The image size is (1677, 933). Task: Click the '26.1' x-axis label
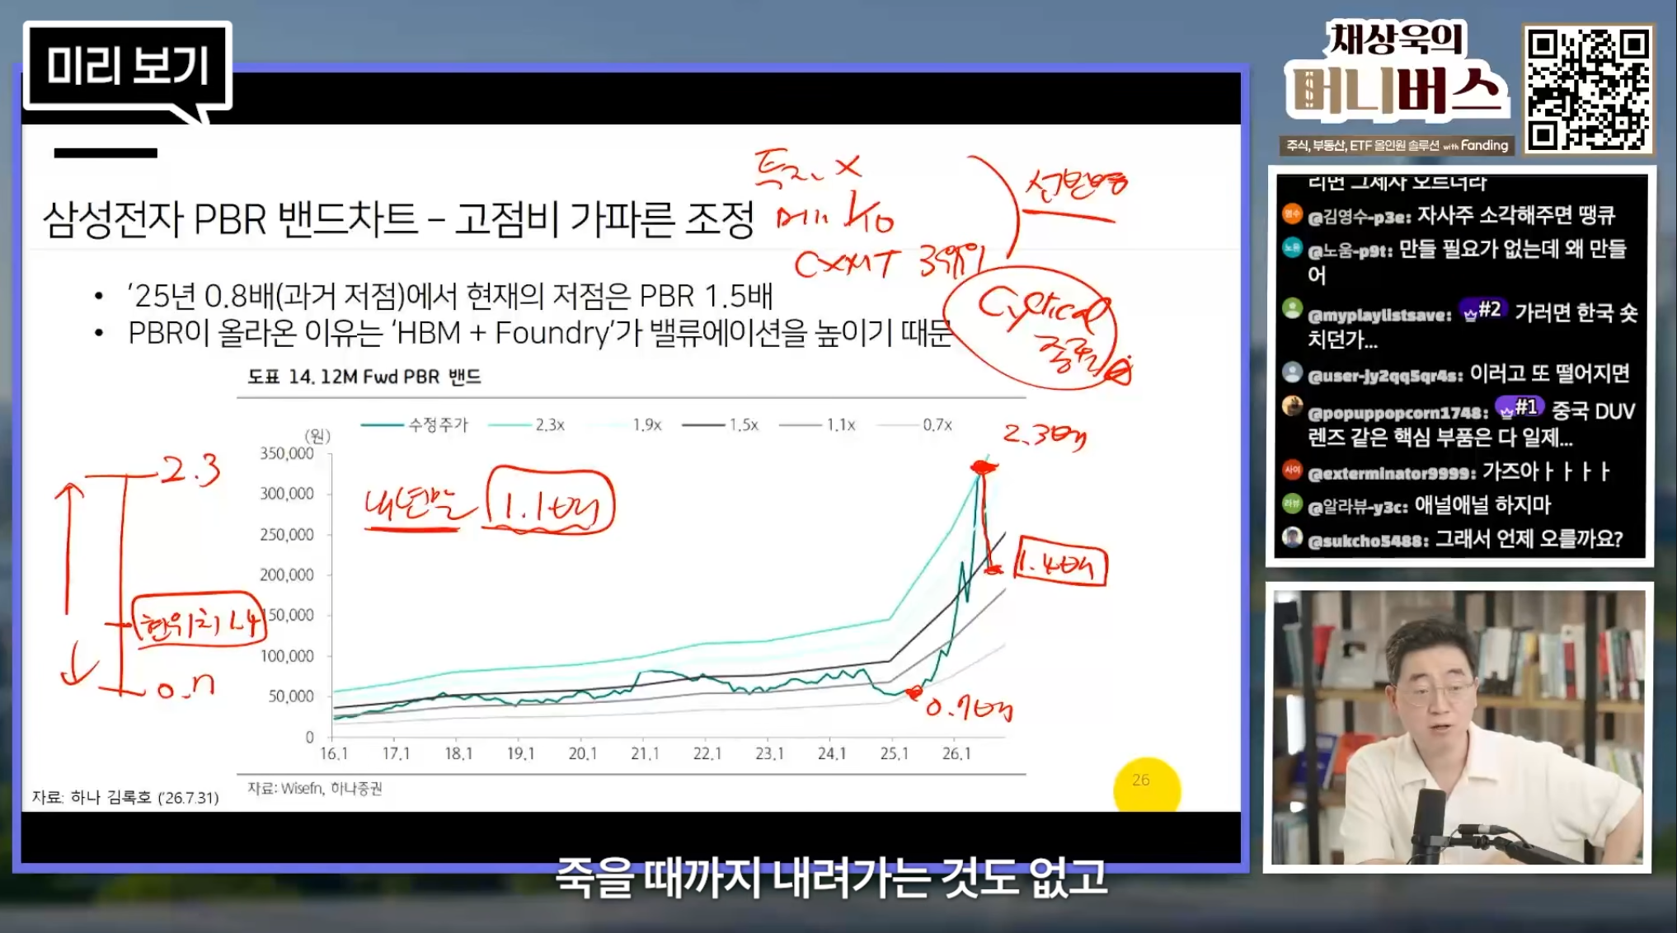tap(956, 753)
